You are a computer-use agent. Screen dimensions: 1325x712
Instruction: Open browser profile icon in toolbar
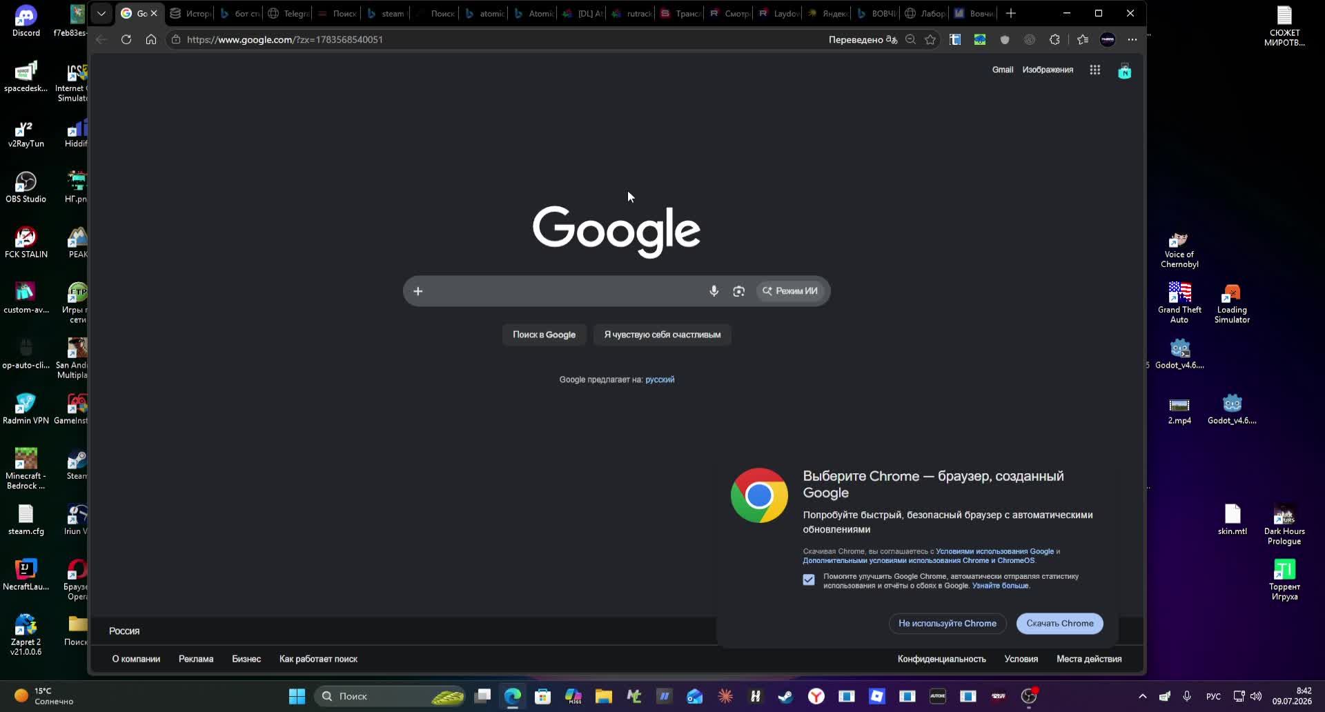click(x=1108, y=39)
